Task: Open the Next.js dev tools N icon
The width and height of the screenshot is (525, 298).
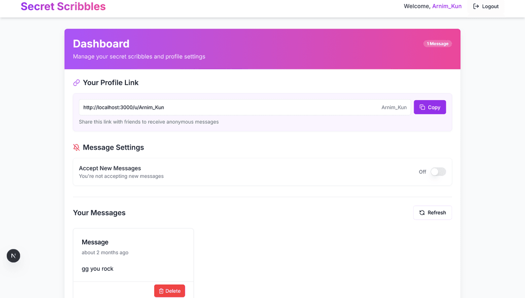Action: [x=14, y=256]
